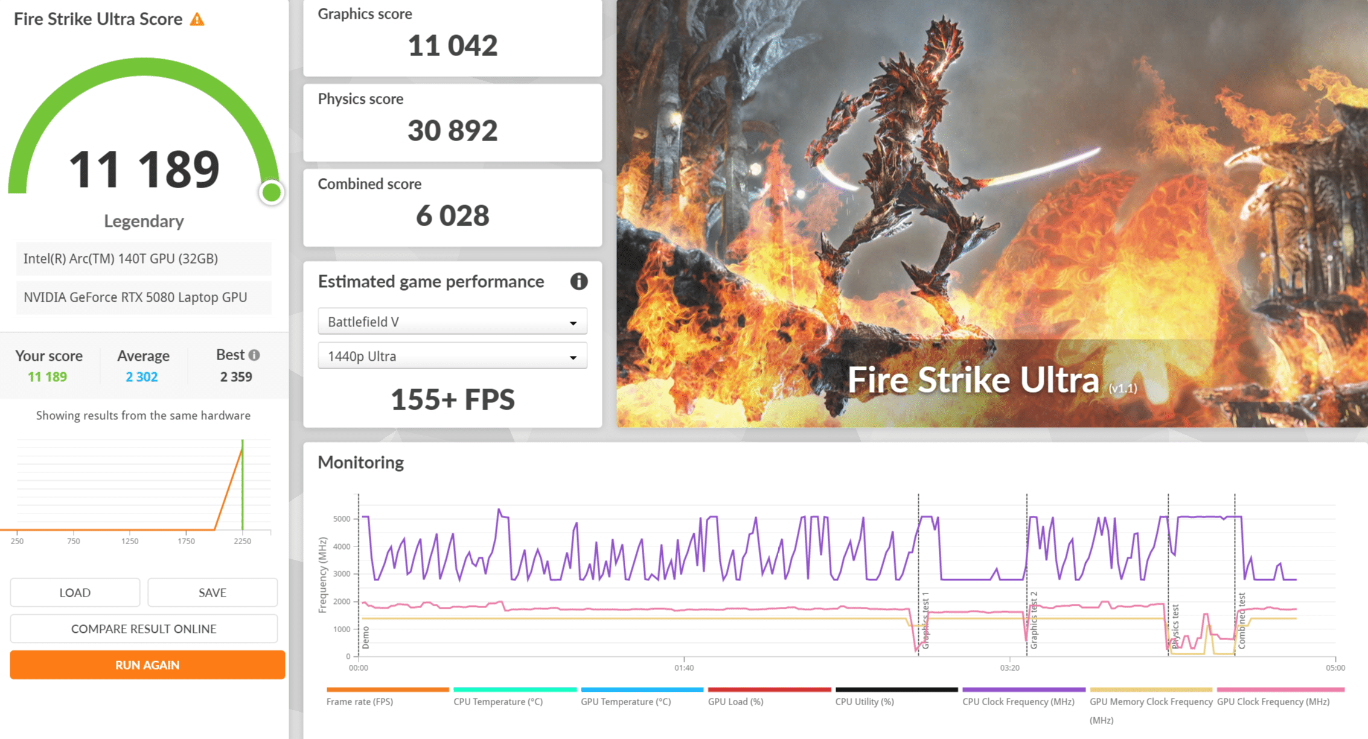Toggle CPU Utility (%) legend swatch
Viewport: 1368px width, 739px height.
[x=896, y=690]
